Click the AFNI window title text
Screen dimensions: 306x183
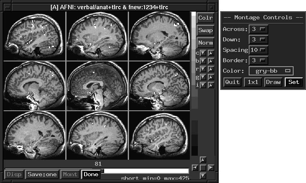click(x=109, y=8)
